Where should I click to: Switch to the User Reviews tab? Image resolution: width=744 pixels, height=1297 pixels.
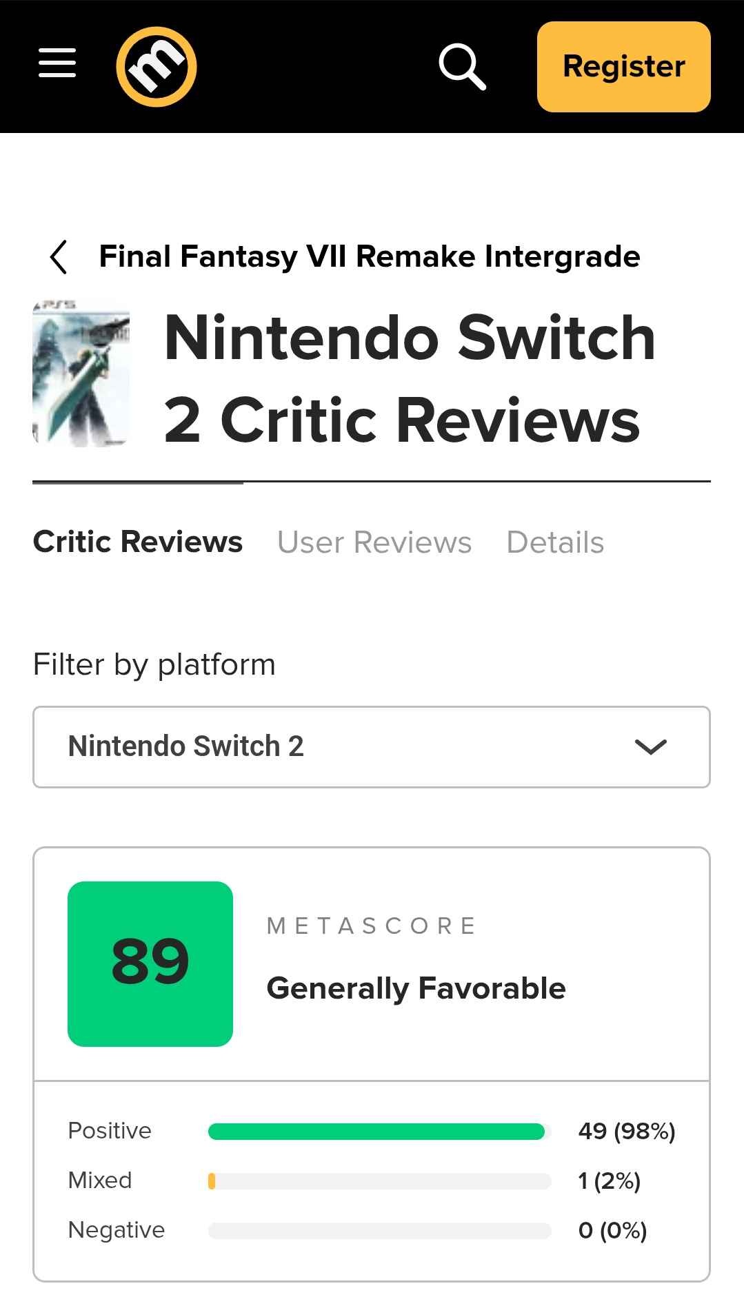tap(374, 542)
